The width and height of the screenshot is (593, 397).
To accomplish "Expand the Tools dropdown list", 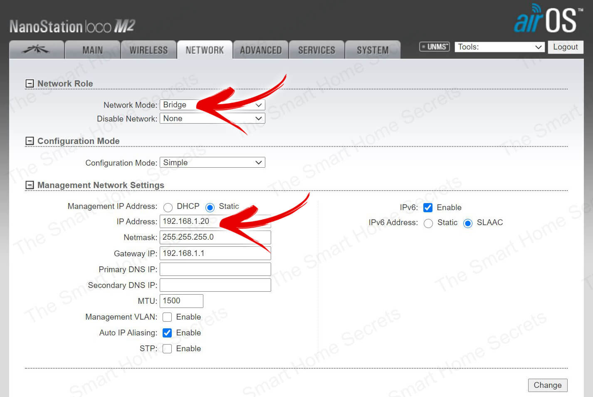I will coord(499,47).
